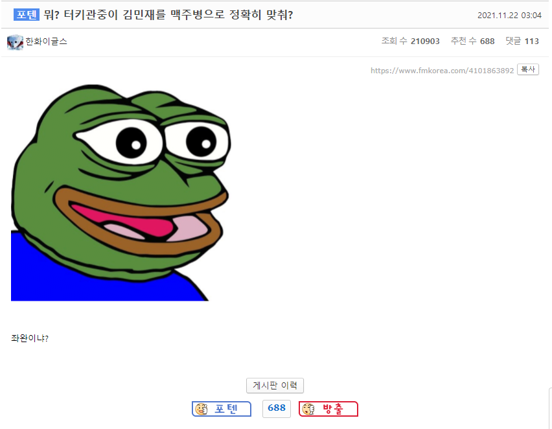Click the 추천 수 688 counter
Viewport: 552px width, 429px height.
tap(472, 41)
